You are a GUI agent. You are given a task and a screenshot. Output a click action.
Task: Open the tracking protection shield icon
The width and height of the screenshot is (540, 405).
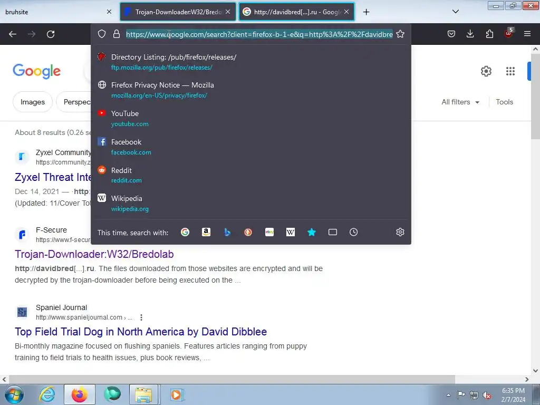(102, 34)
